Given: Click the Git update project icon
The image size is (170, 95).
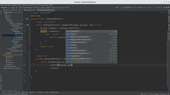Looking at the screenshot, I should 152,8.
